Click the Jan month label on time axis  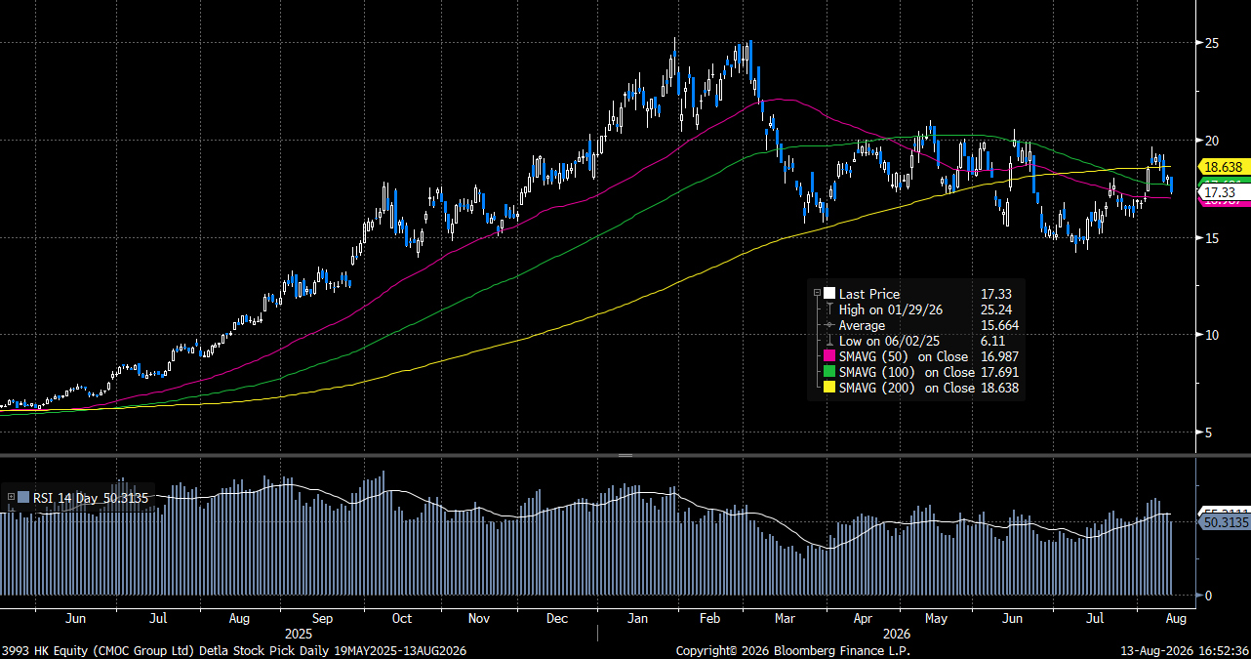click(637, 619)
